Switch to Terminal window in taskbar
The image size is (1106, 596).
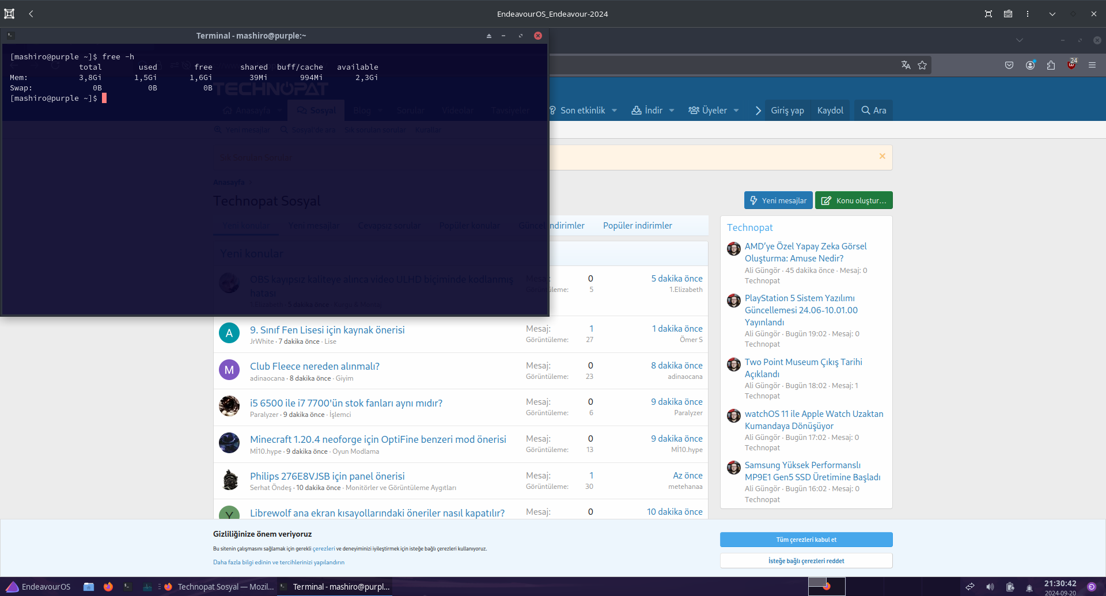(x=335, y=587)
